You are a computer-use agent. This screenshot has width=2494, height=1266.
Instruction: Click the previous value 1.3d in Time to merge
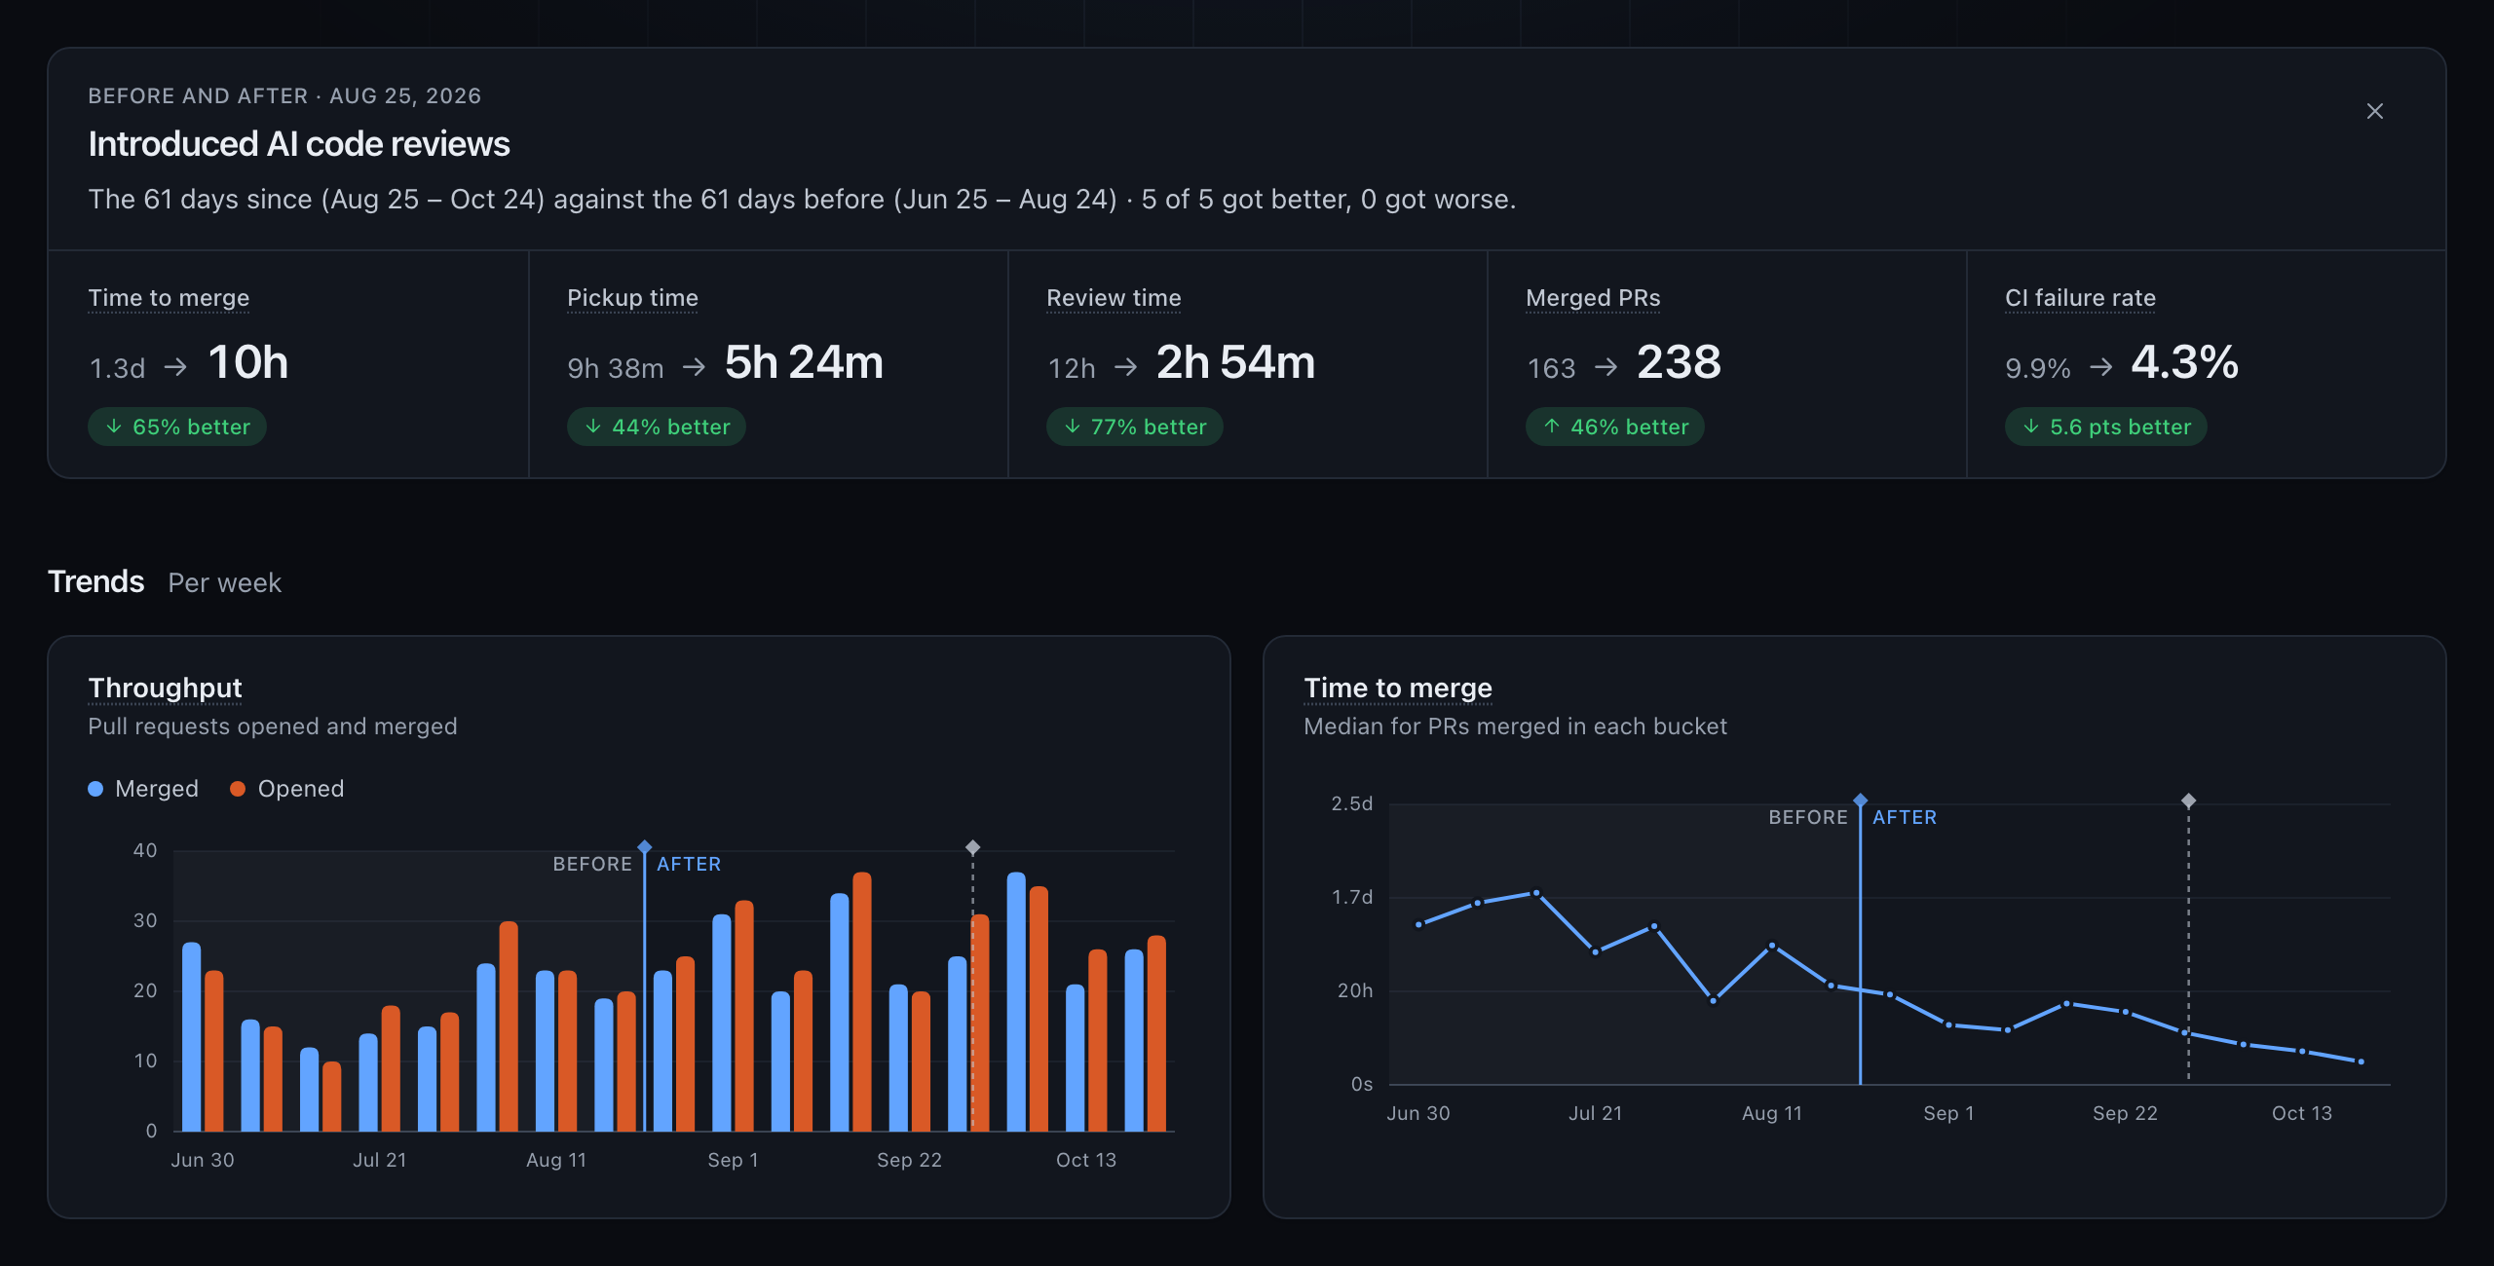click(x=117, y=368)
